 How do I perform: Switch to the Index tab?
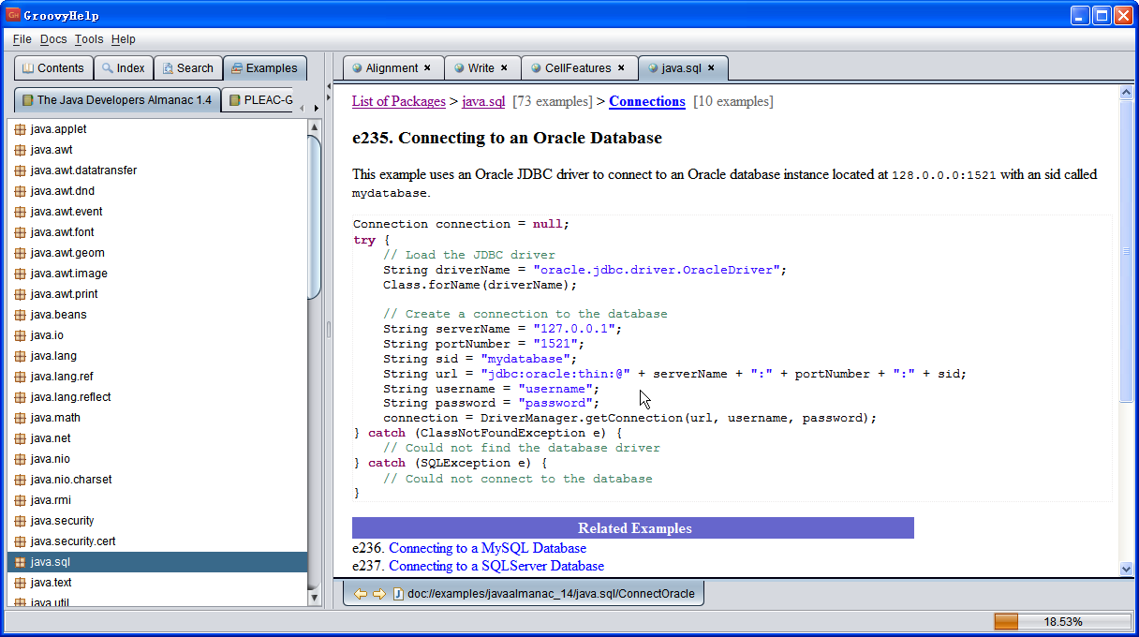click(x=123, y=68)
